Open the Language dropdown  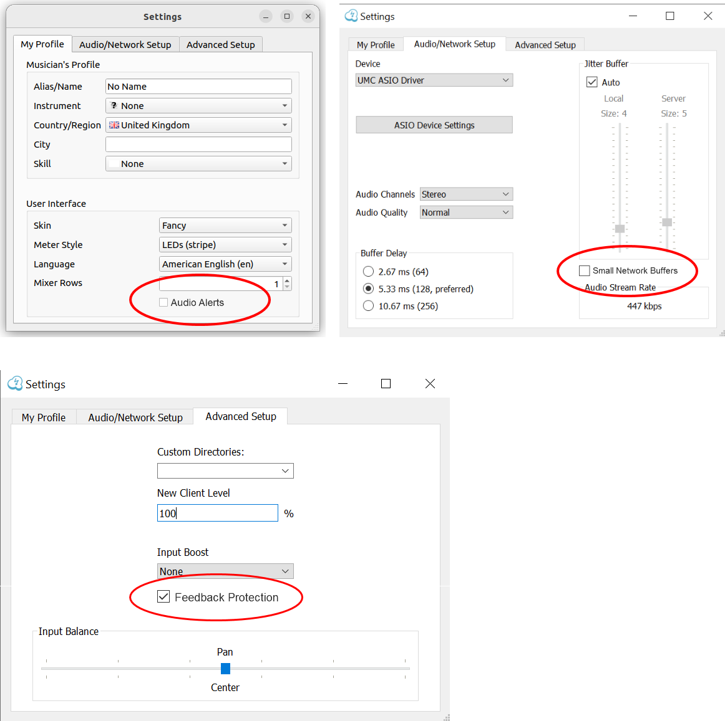(225, 264)
